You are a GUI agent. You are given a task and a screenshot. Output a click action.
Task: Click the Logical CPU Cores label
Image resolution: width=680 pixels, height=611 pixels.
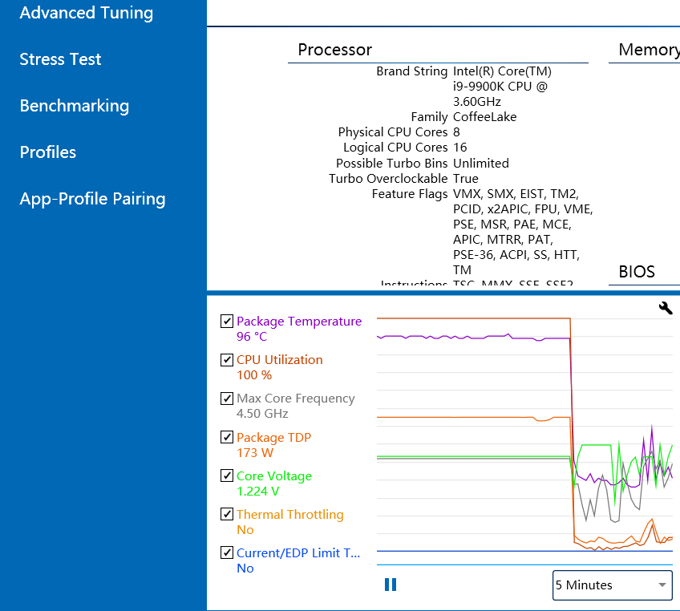click(x=395, y=148)
